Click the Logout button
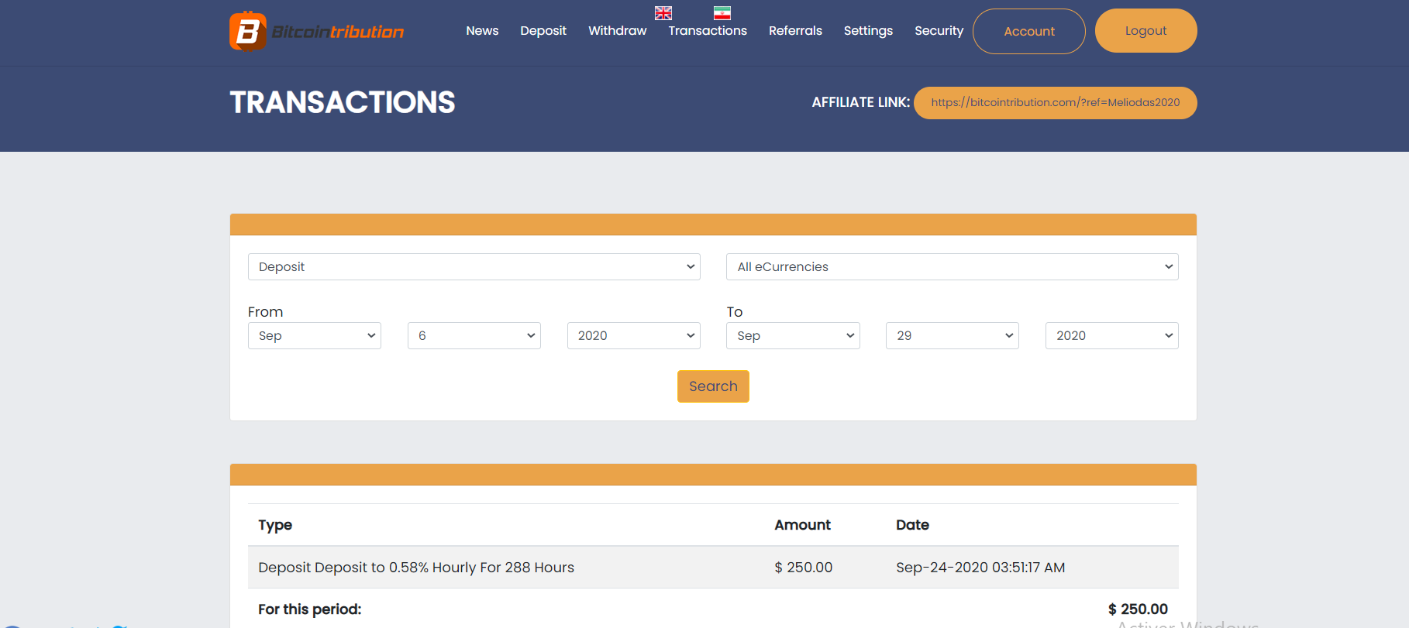The width and height of the screenshot is (1409, 628). pyautogui.click(x=1145, y=31)
